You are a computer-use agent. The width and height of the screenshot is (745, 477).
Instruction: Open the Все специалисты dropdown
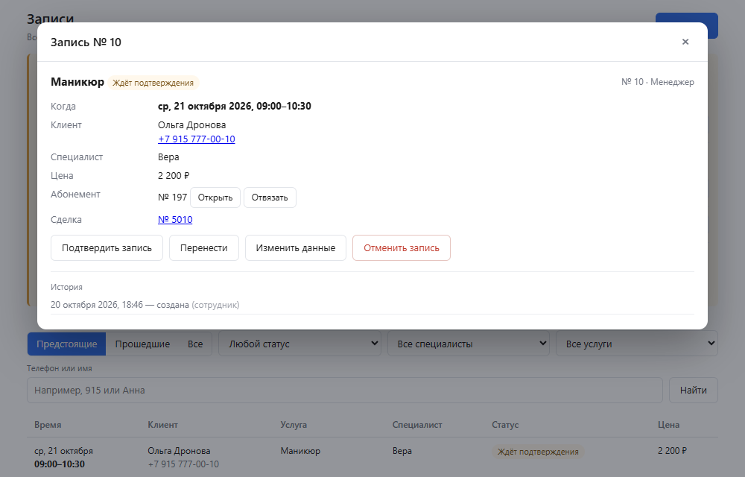pos(469,344)
